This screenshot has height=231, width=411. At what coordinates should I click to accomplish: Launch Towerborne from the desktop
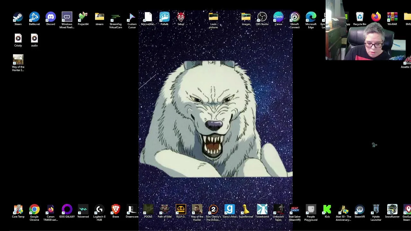coord(262,210)
